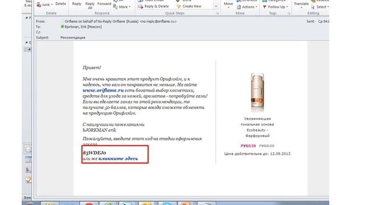Forward this email message
This screenshot has height=205, width=365.
tap(104, 4)
